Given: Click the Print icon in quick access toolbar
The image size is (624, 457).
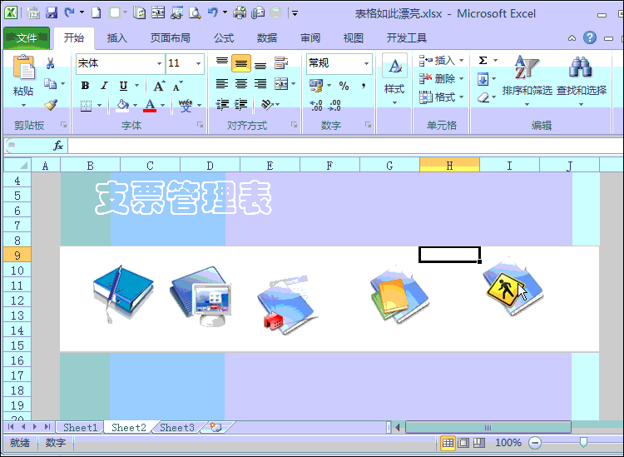Looking at the screenshot, I should coord(240,12).
